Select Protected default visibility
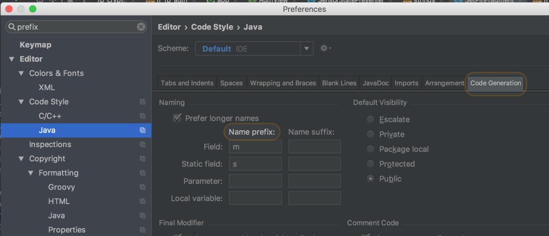The height and width of the screenshot is (236, 549). coord(371,164)
